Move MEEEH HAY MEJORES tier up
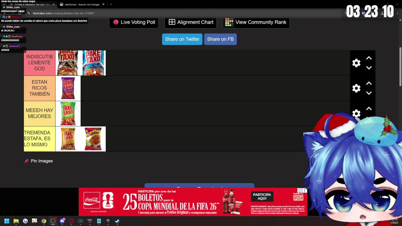Image resolution: width=402 pixels, height=226 pixels. [369, 109]
